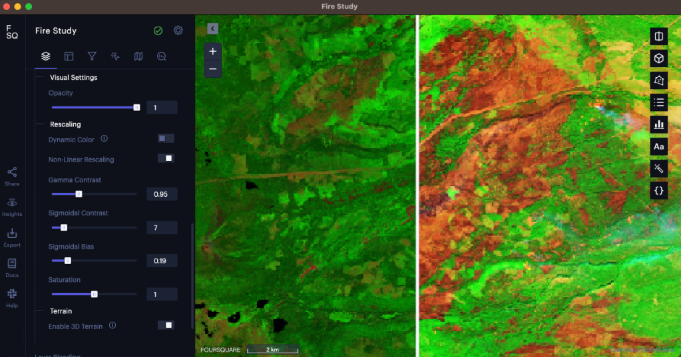Screen dimensions: 681x357
Task: Collapse the side panel with arrow button
Action: (x=212, y=29)
